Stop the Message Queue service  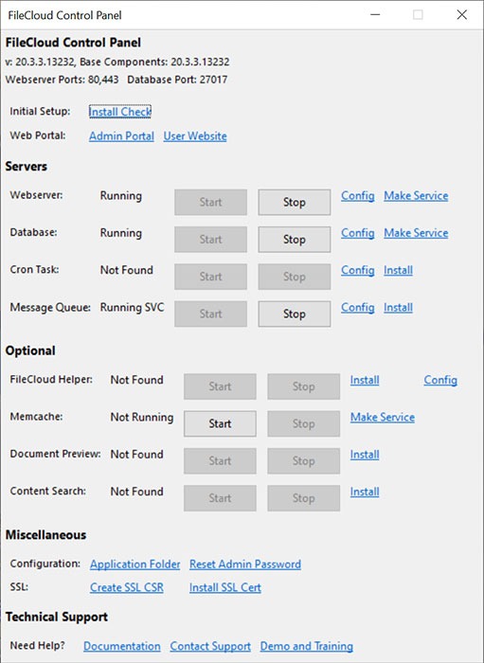tap(295, 314)
